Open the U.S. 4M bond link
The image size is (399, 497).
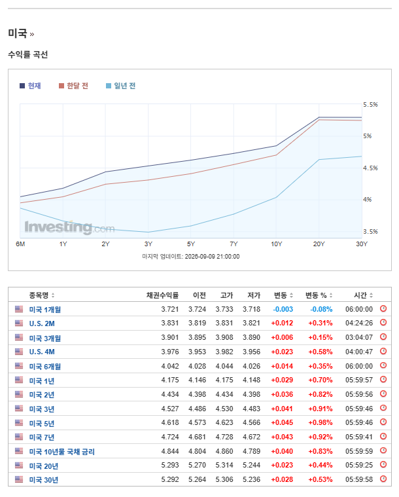[x=42, y=352]
